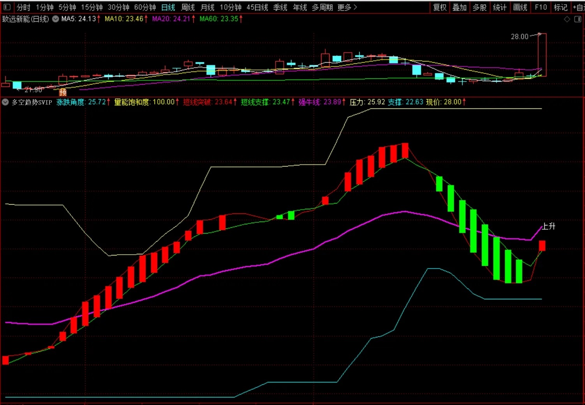Click the 预 forecast marker on chart
The height and width of the screenshot is (405, 585).
click(x=63, y=92)
